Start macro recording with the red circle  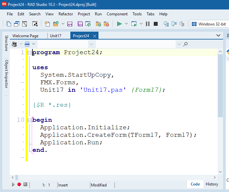[19, 184]
